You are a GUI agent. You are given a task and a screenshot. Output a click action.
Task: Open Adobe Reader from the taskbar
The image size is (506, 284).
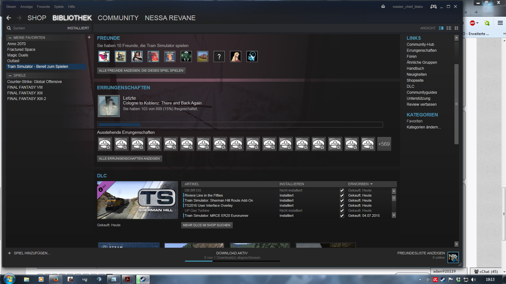127,279
